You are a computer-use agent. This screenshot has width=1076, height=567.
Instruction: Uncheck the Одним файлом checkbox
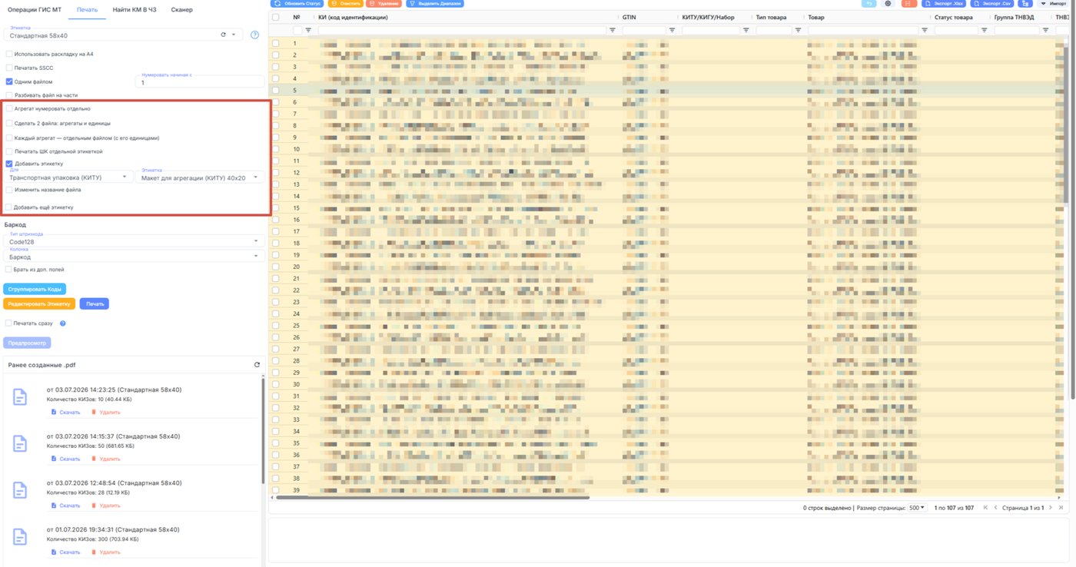pyautogui.click(x=9, y=81)
